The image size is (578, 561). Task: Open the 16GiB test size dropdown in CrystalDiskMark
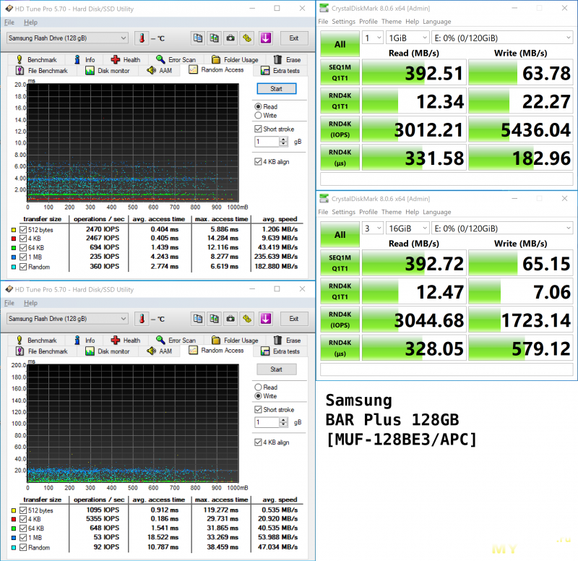407,228
